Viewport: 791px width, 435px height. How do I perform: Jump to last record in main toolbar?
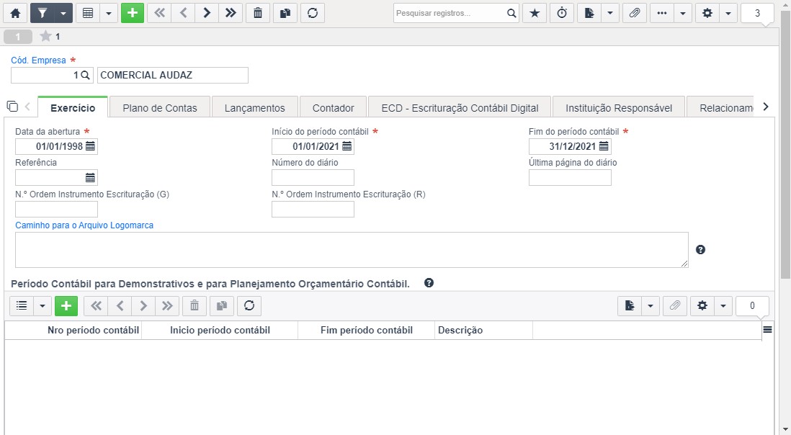(x=231, y=13)
